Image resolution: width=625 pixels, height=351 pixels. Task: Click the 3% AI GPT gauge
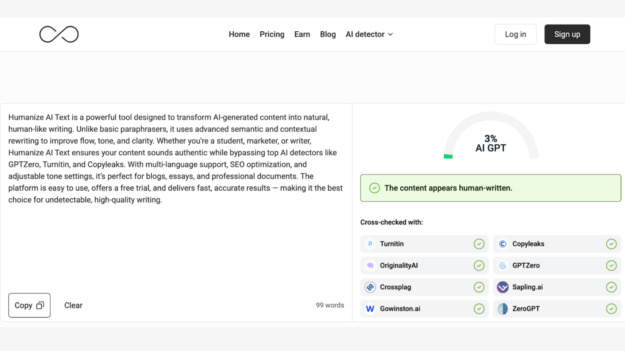tap(491, 136)
